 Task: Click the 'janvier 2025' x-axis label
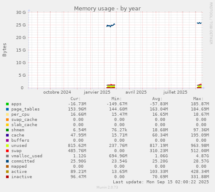tap(97, 92)
